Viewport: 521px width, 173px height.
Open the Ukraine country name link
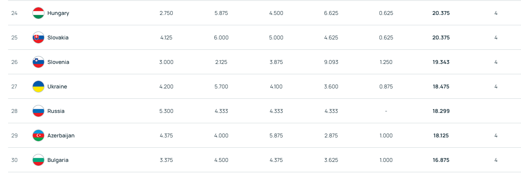coord(57,86)
